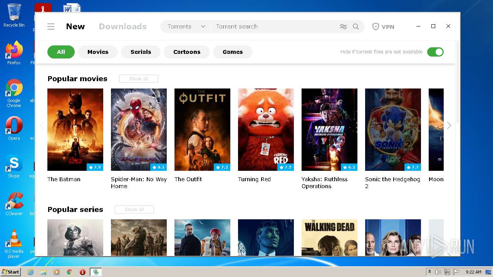Screen dimensions: 493x277
Task: Show all popular series
Action: (134, 209)
